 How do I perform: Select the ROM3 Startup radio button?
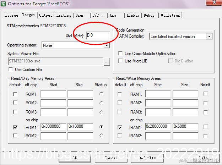coord(101,112)
